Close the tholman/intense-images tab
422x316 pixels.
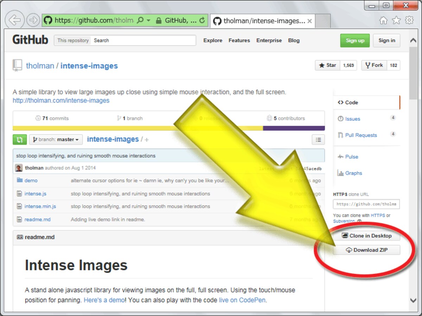(309, 21)
